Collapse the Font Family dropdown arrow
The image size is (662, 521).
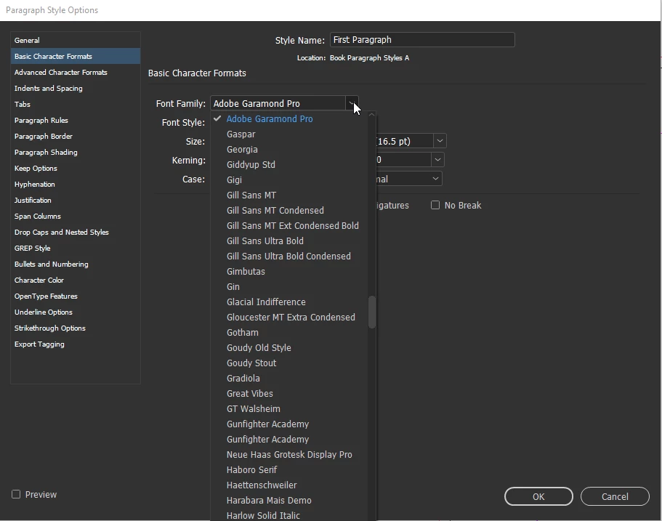351,103
